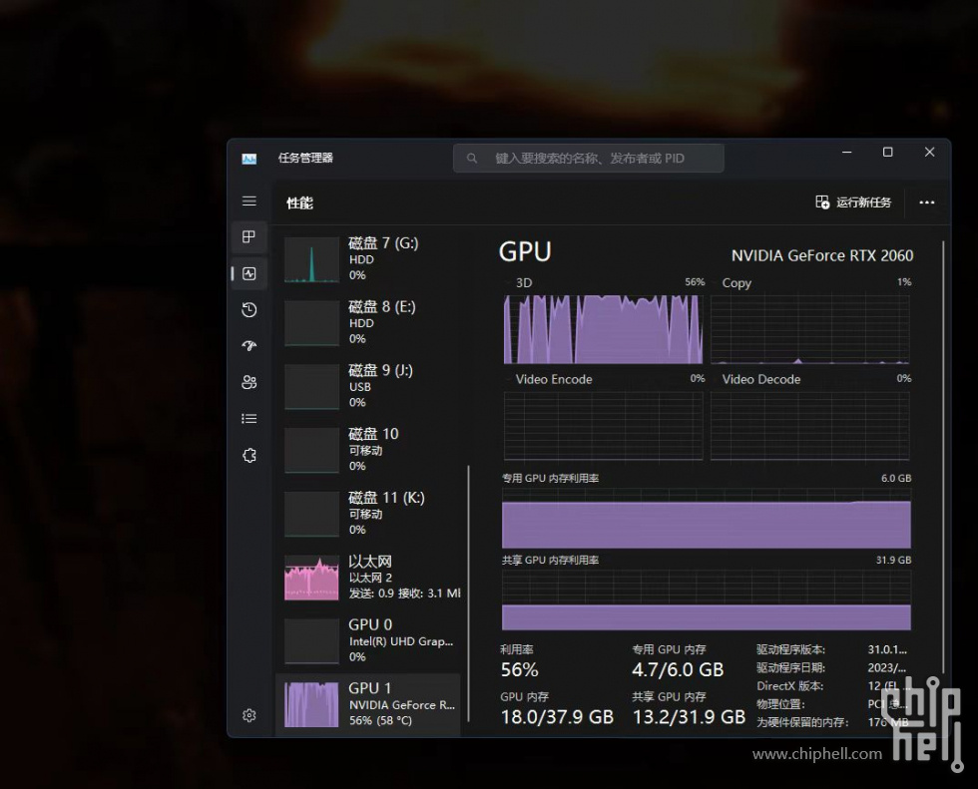
Task: Minimize the Task Manager window
Action: pyautogui.click(x=847, y=152)
